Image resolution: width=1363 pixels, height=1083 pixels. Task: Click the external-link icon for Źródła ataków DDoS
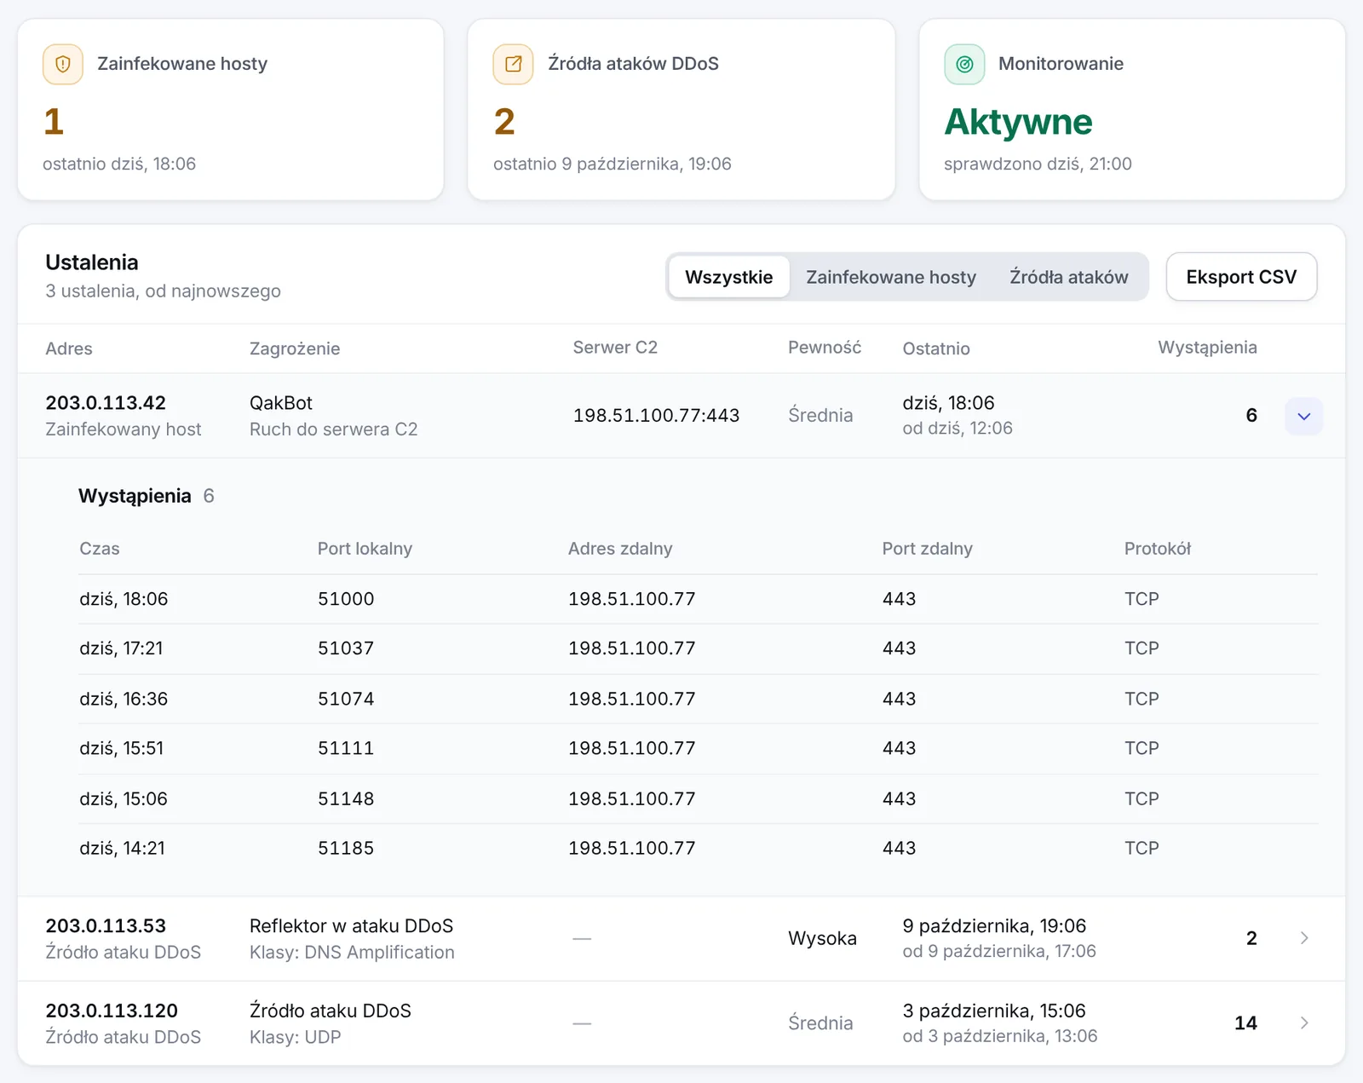pyautogui.click(x=513, y=64)
